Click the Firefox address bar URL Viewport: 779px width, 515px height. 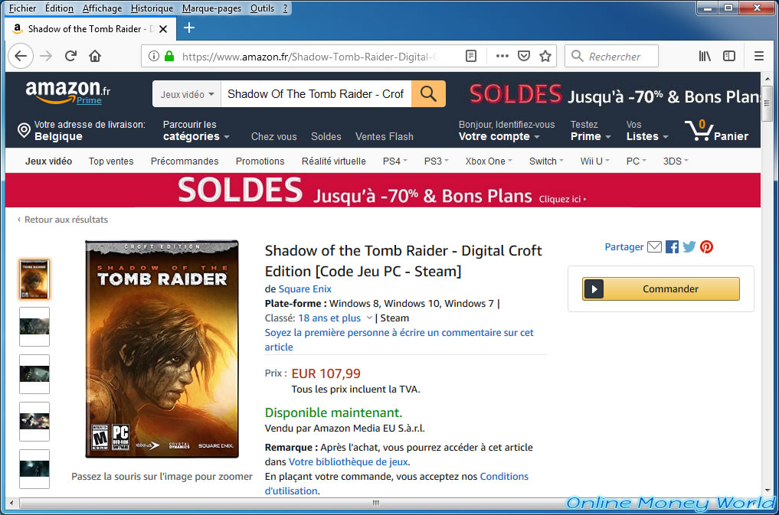click(x=310, y=57)
